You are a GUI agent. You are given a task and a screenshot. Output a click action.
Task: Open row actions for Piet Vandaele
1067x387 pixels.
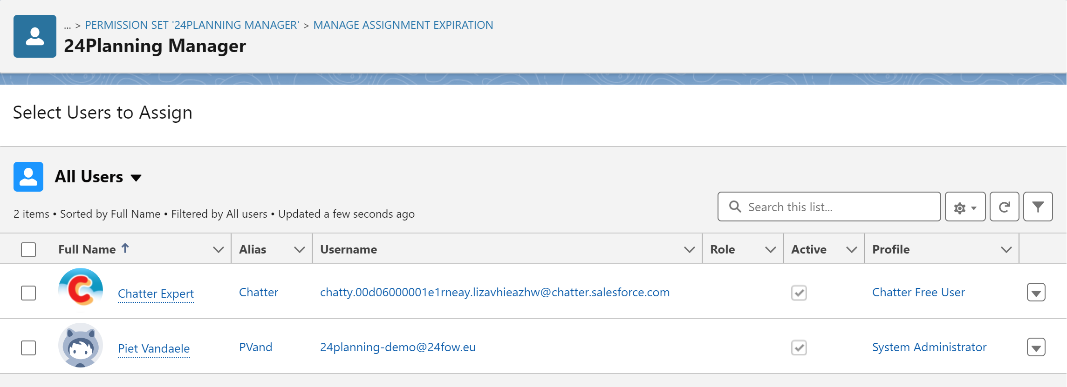click(1036, 348)
